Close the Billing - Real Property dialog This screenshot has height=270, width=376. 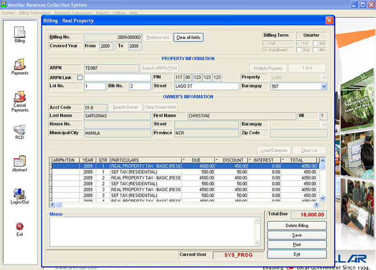tap(329, 20)
